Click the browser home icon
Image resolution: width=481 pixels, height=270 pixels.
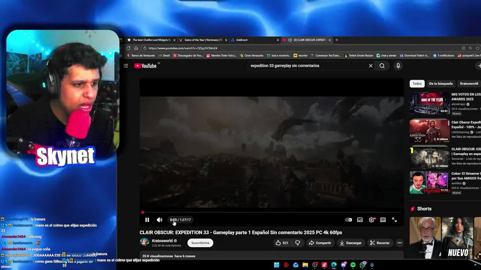tap(136, 48)
